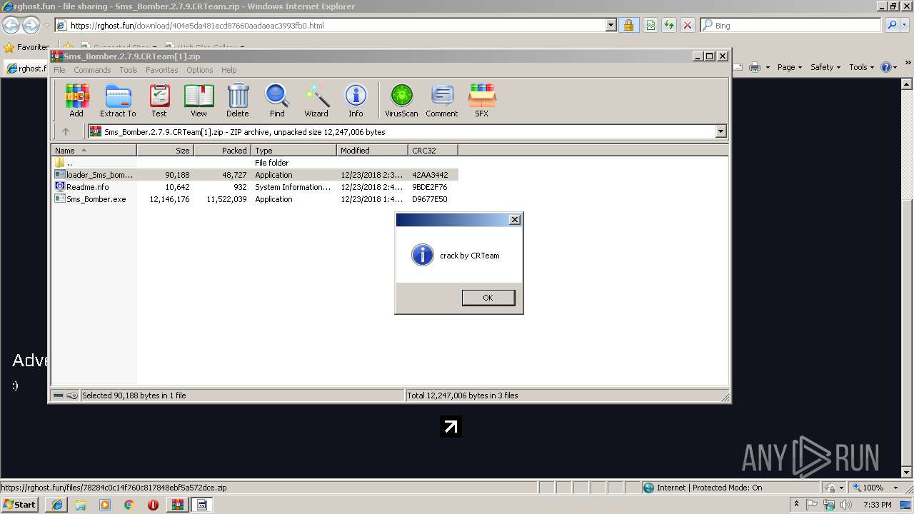Sort file list by Name column
The height and width of the screenshot is (514, 914).
tap(94, 150)
